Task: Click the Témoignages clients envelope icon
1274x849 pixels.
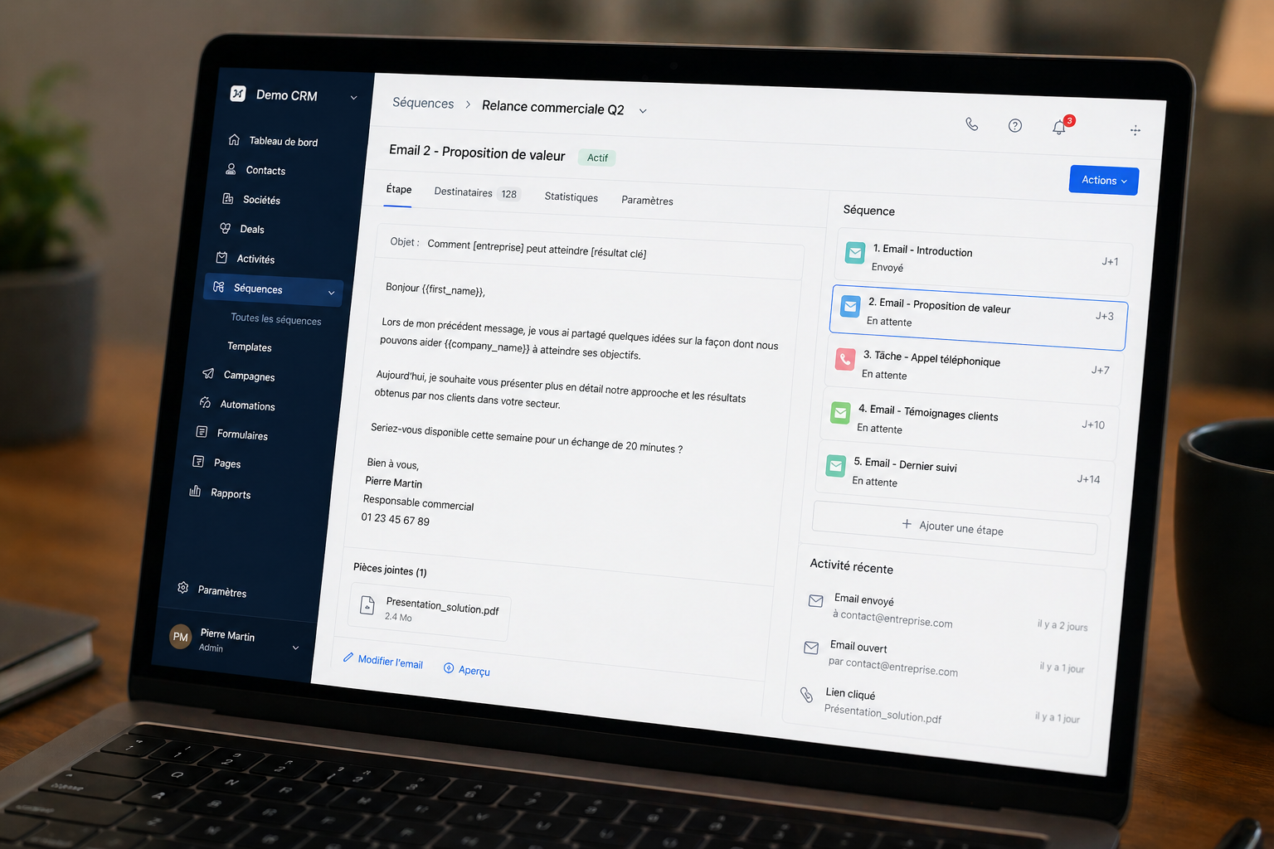Action: [x=840, y=413]
